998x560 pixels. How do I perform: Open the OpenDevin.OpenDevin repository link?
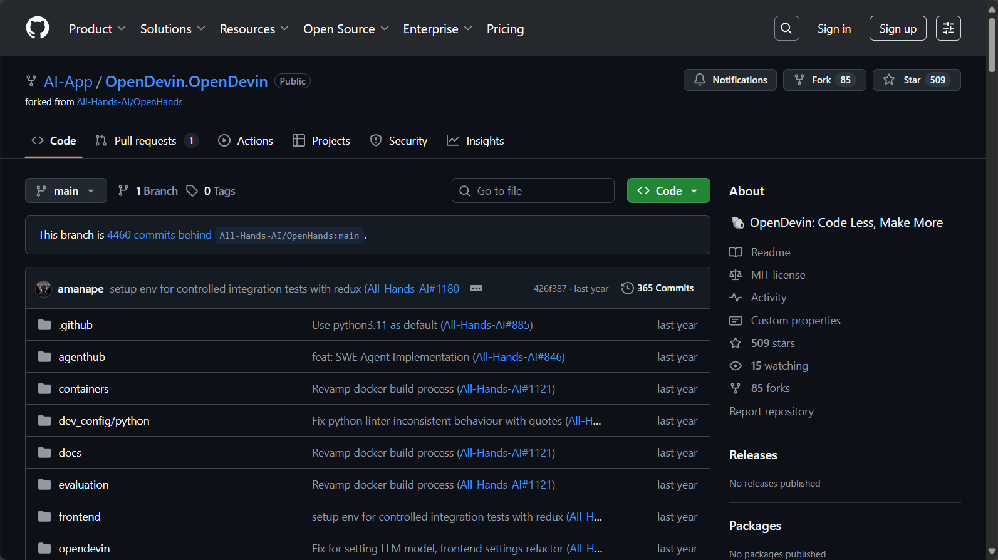point(186,81)
